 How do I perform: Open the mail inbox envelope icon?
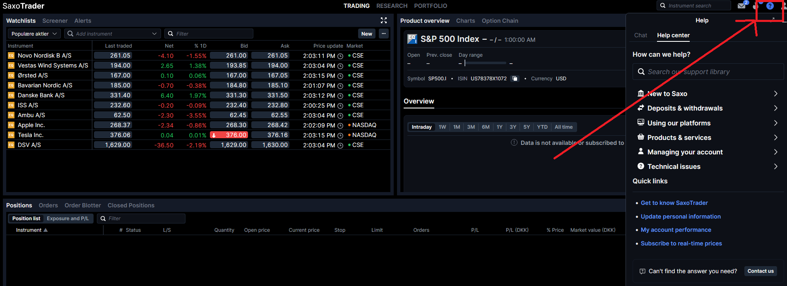[741, 6]
